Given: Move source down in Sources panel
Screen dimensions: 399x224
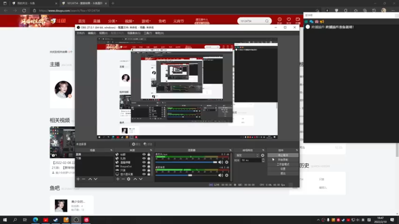Looking at the screenshot, I should pyautogui.click(x=141, y=179).
